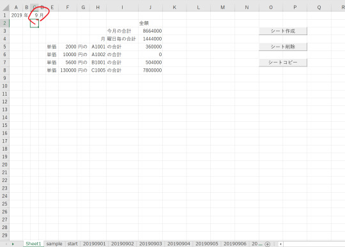The width and height of the screenshot is (345, 247).
Task: Select row 29 header
Action: pos(4,235)
